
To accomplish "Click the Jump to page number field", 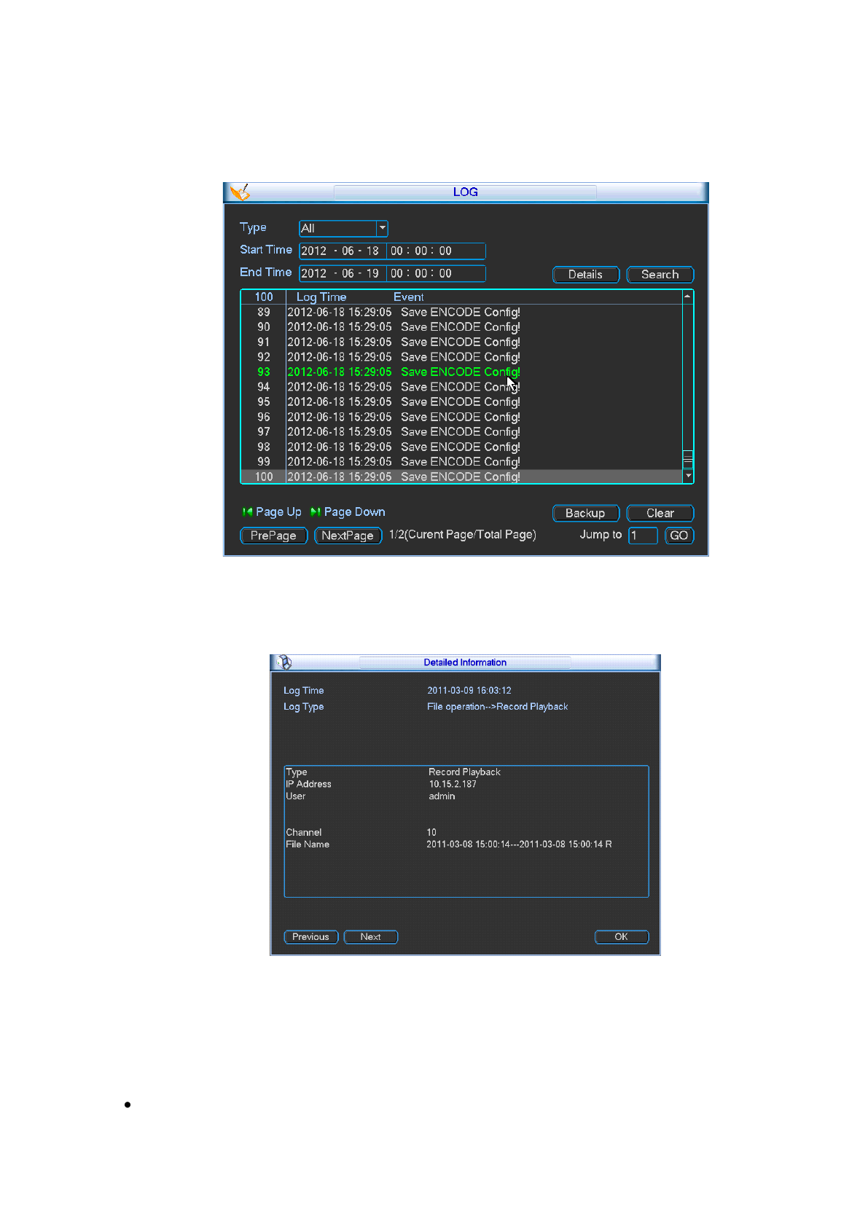I will (643, 536).
